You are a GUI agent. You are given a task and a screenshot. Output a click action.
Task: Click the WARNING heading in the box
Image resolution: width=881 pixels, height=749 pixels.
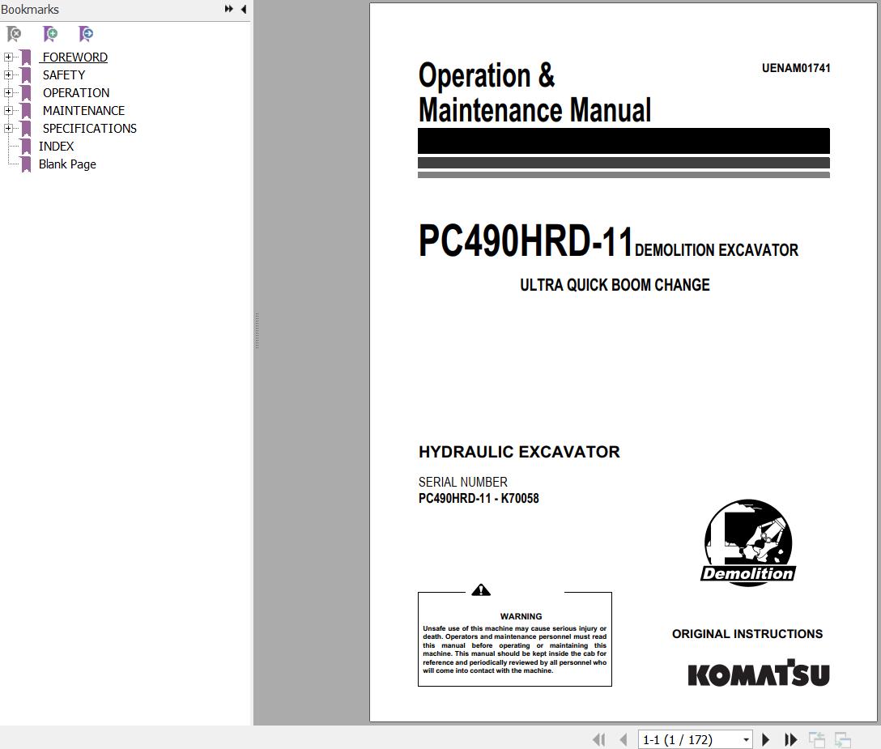pyautogui.click(x=521, y=616)
